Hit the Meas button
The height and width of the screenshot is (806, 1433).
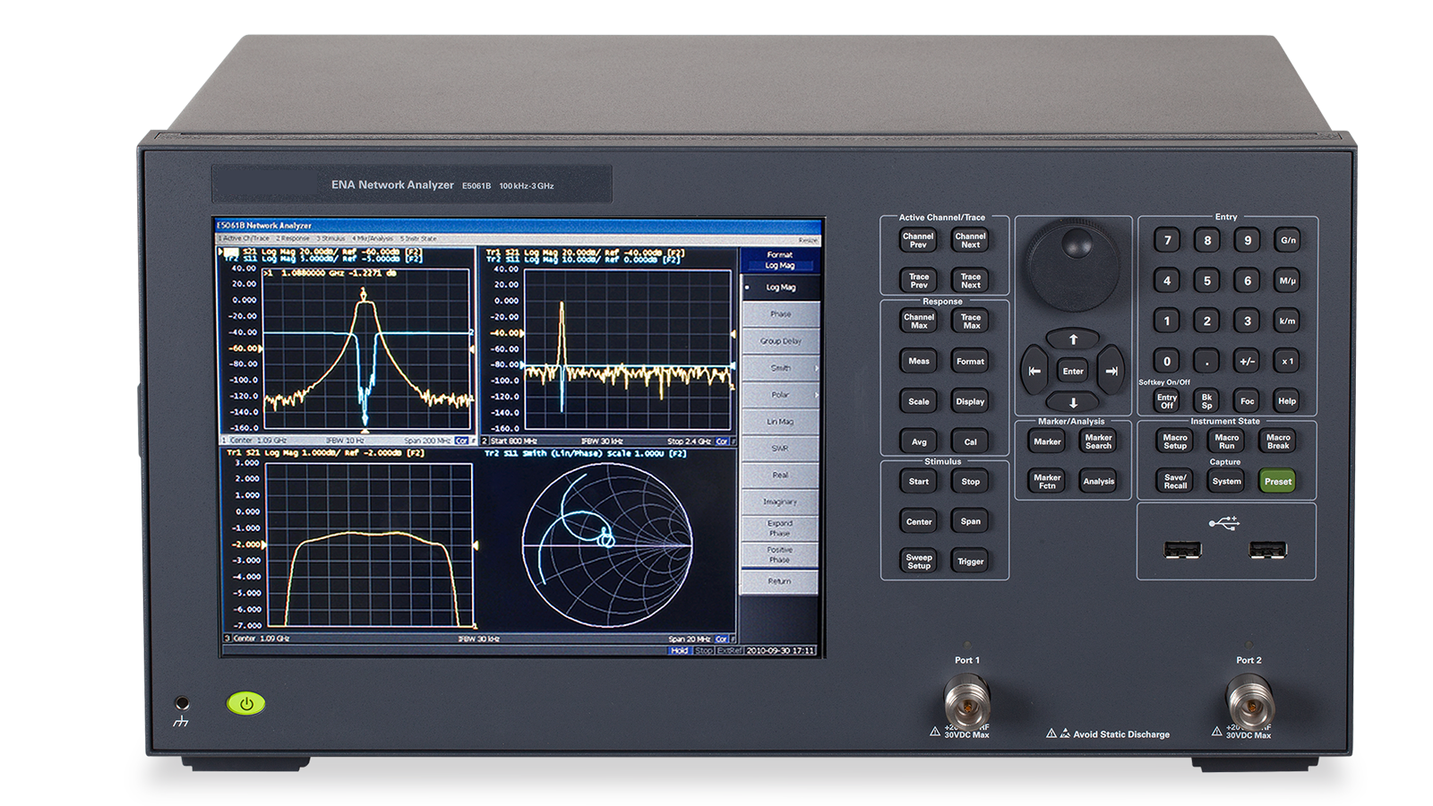pos(919,362)
